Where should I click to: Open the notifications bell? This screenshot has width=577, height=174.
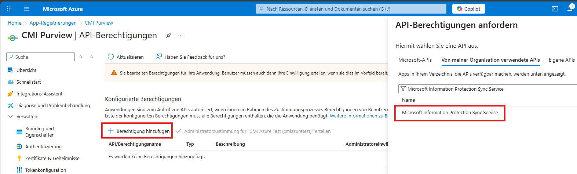click(570, 9)
